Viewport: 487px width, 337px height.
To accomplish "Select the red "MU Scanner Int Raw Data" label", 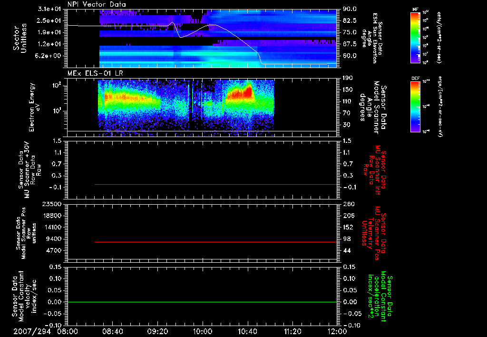I will pos(374,170).
